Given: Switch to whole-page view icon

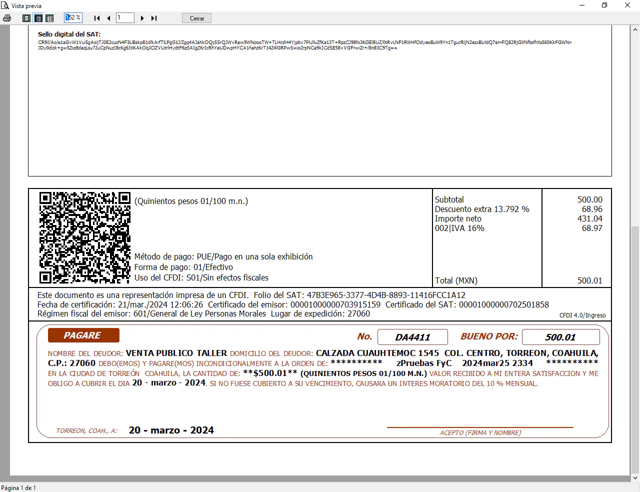Looking at the screenshot, I should 26,18.
